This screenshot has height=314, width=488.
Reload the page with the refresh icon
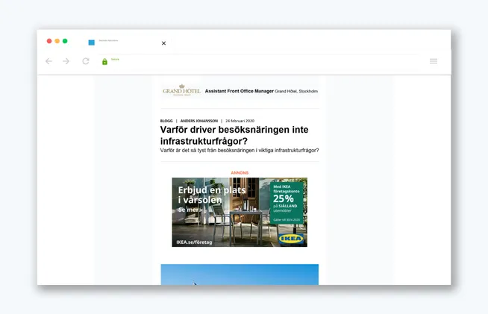point(86,61)
